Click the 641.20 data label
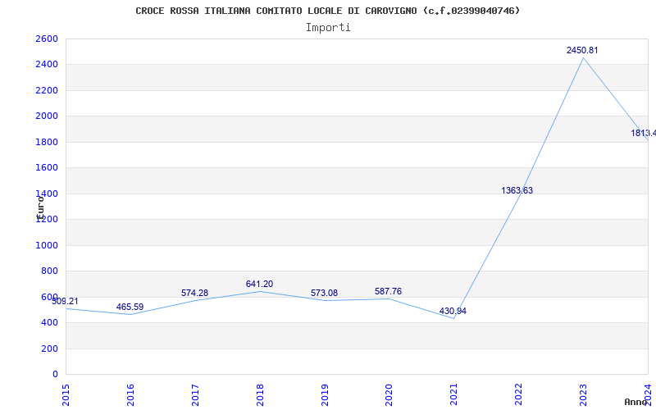 (x=259, y=284)
